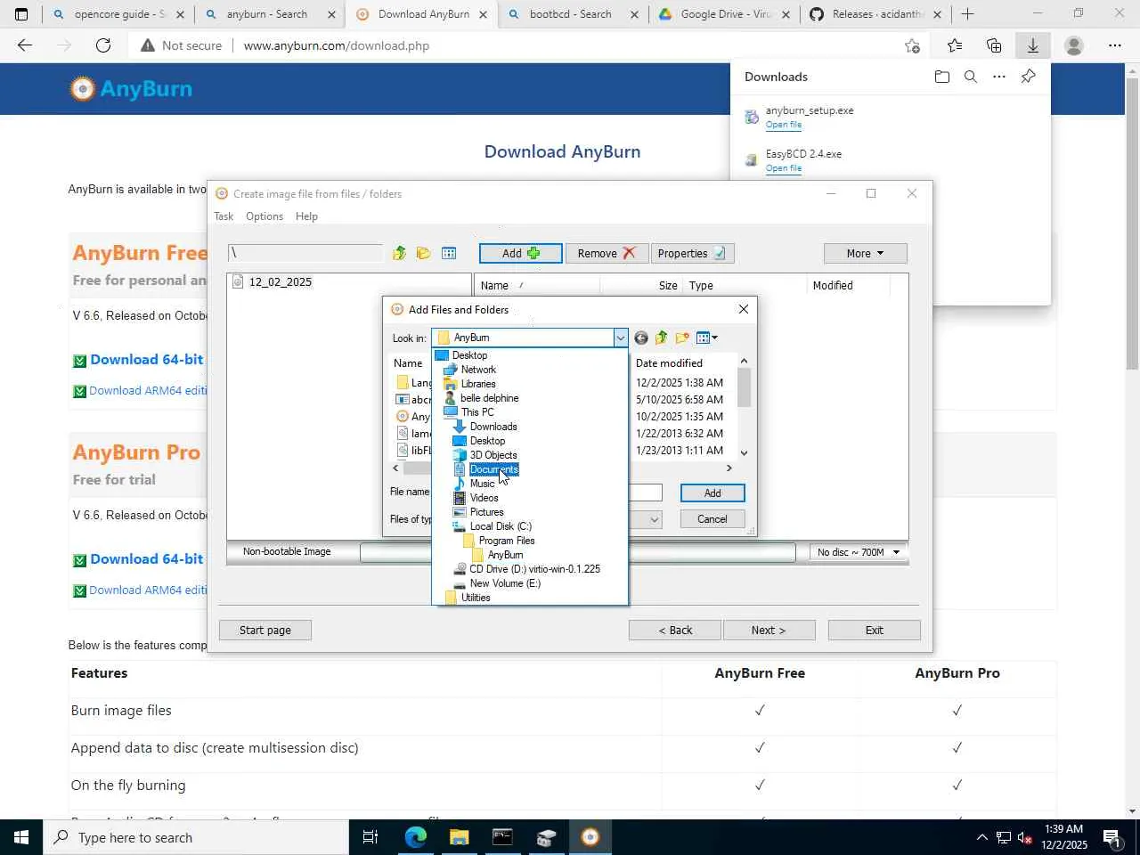Change the list view icon in AnyBurn main toolbar
The image size is (1140, 855).
449,254
